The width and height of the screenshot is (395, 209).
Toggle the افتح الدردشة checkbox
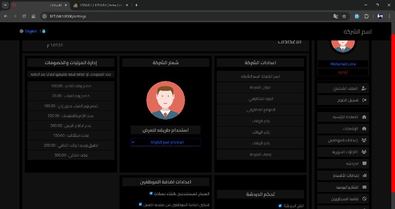click(x=280, y=206)
